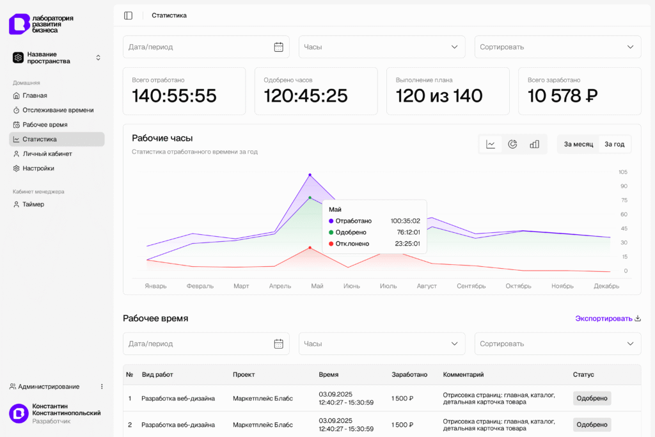Open calendar icon in top date field
The width and height of the screenshot is (655, 437).
[x=279, y=47]
